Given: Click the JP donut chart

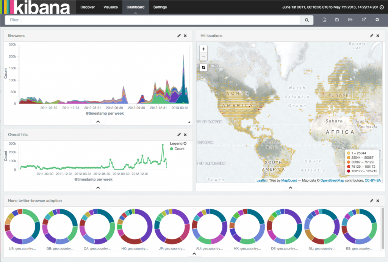Looking at the screenshot, I should click(x=172, y=226).
